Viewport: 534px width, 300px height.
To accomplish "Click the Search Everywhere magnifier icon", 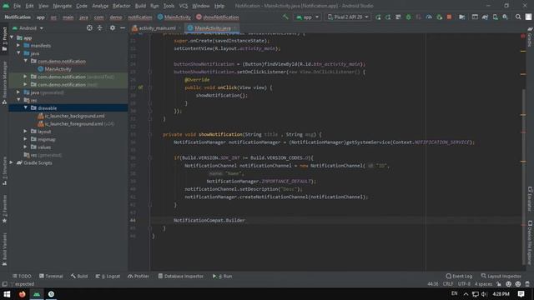I will pos(518,17).
